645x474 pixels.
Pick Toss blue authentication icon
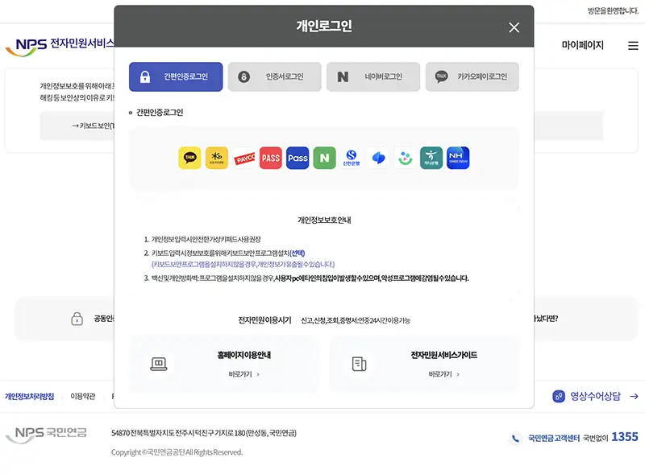point(378,158)
